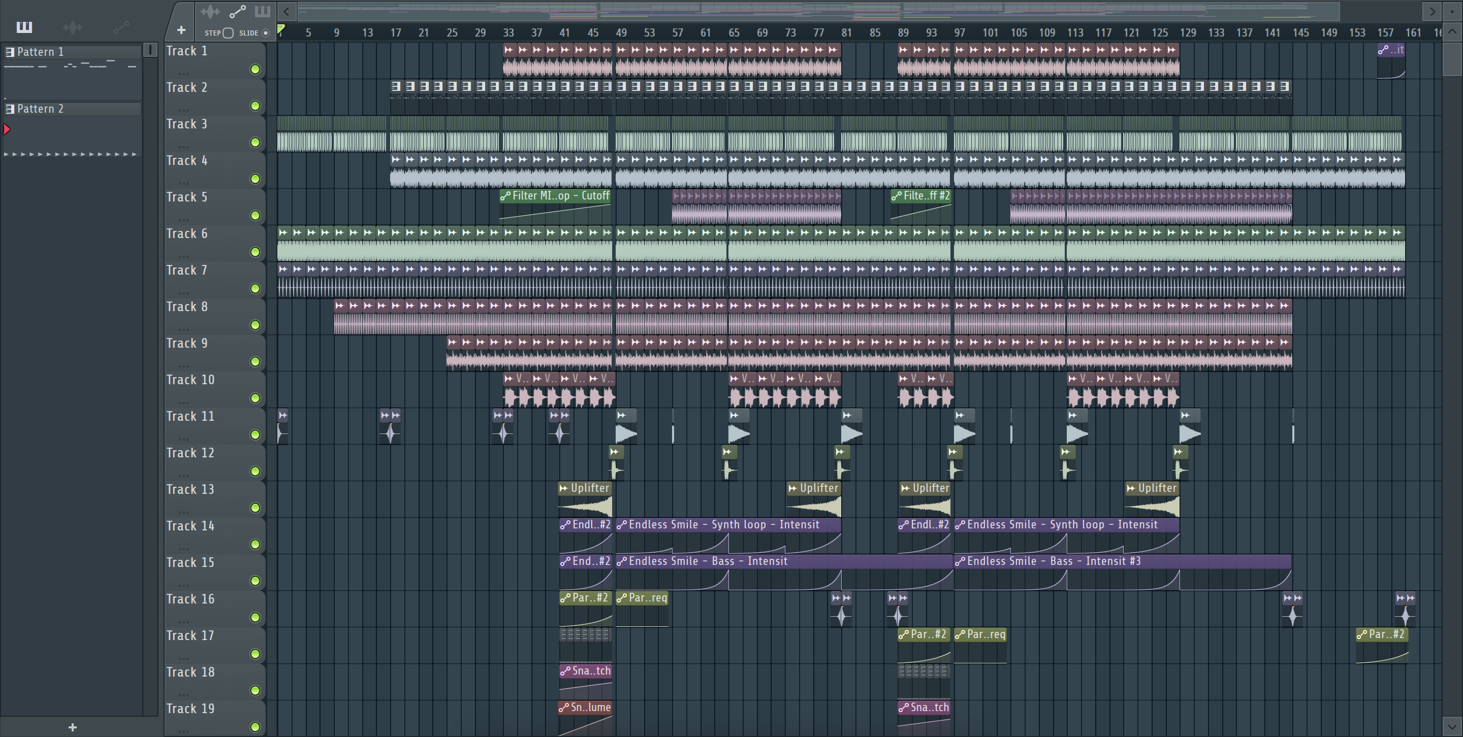Click the add track plus button

click(181, 29)
